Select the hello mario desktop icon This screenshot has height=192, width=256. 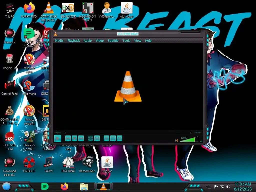tap(29, 88)
